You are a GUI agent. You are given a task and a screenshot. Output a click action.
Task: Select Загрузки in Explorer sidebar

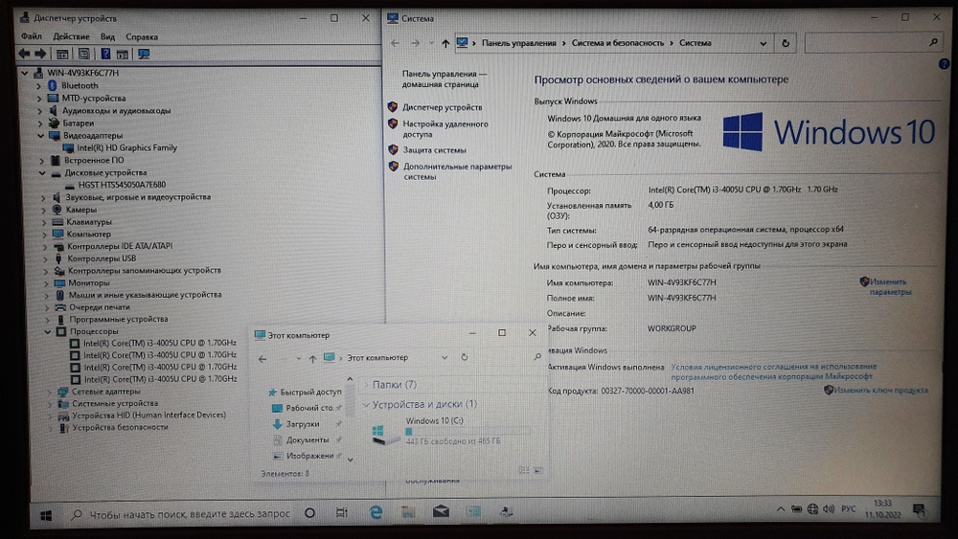coord(303,424)
